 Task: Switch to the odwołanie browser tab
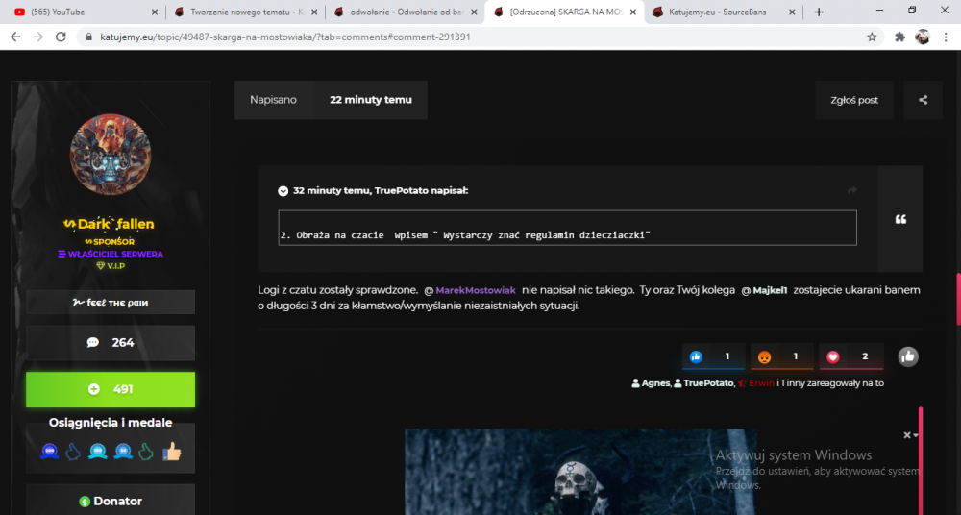click(x=406, y=12)
